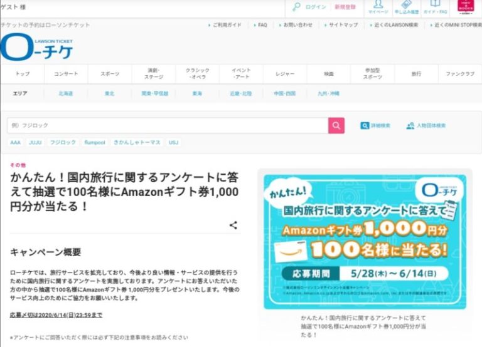Choose the 九州・沖縄 area filter
482x347 pixels.
point(328,93)
